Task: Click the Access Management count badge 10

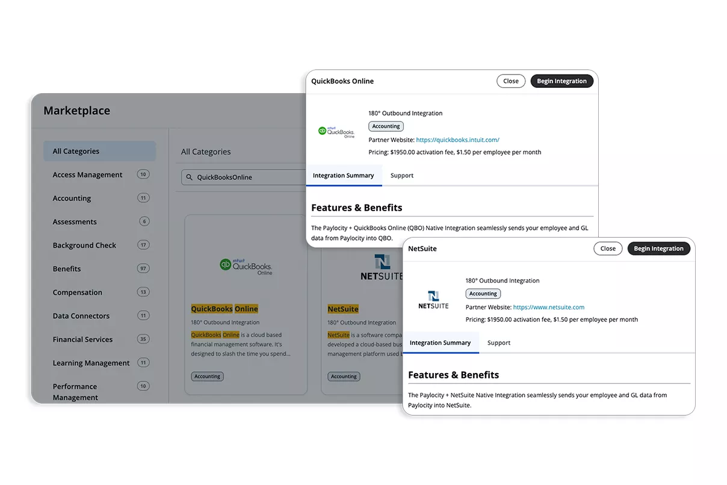Action: [143, 175]
